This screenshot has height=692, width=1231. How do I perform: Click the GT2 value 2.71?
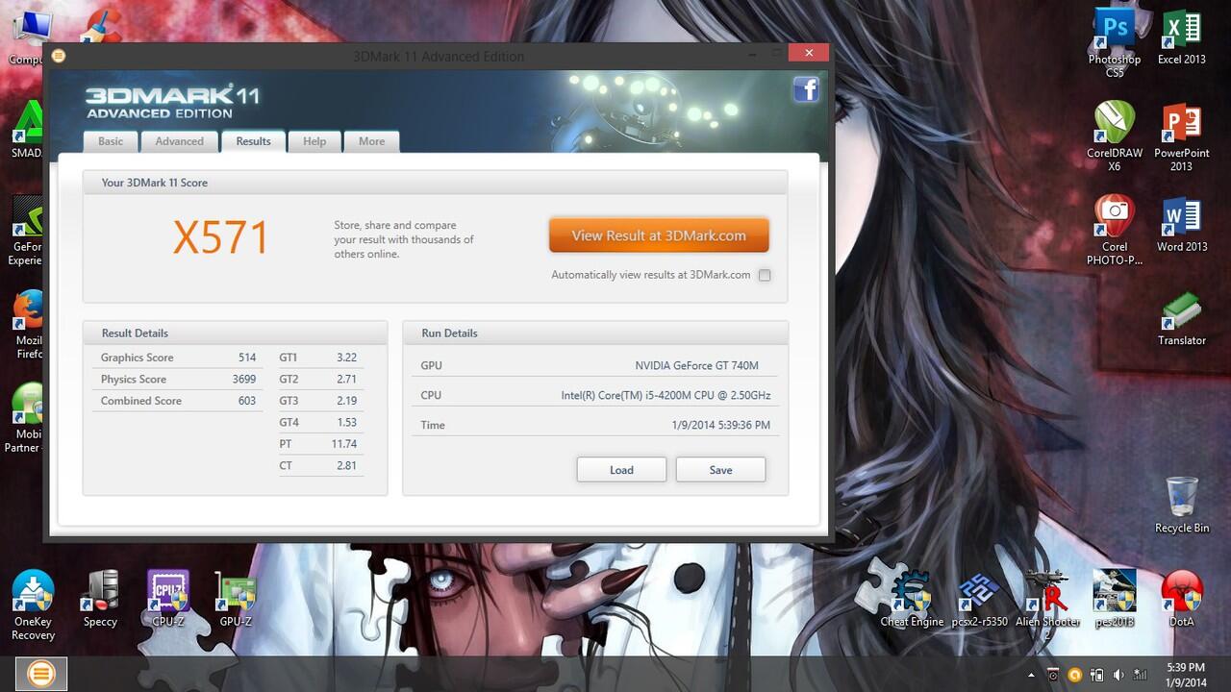pos(346,380)
